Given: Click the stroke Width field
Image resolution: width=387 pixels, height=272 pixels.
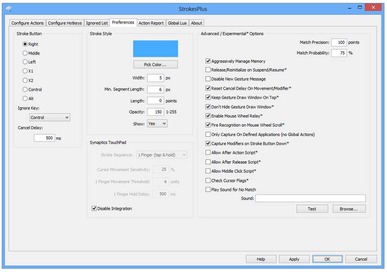Looking at the screenshot, I should pyautogui.click(x=156, y=78).
